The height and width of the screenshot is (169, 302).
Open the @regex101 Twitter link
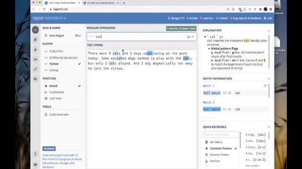point(176,18)
